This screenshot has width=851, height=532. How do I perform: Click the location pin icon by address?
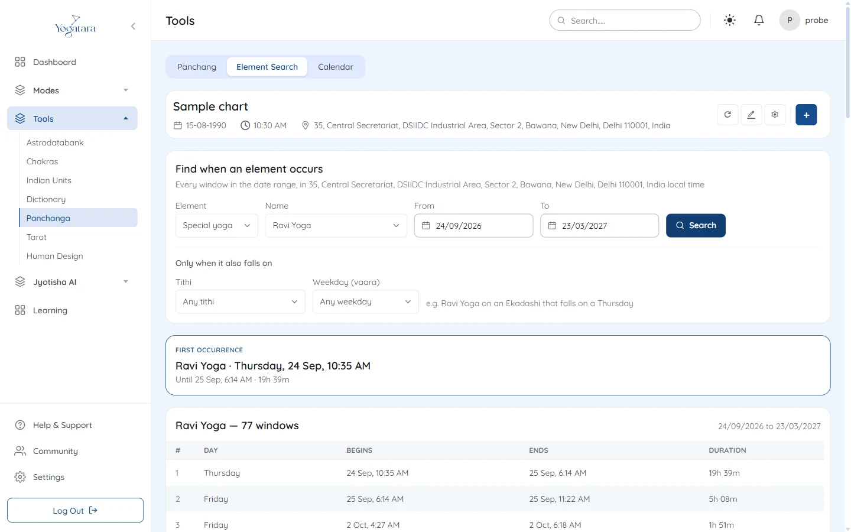pyautogui.click(x=306, y=125)
